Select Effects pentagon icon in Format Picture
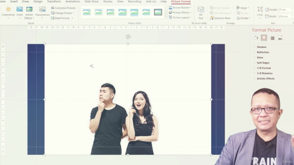 [x=264, y=38]
